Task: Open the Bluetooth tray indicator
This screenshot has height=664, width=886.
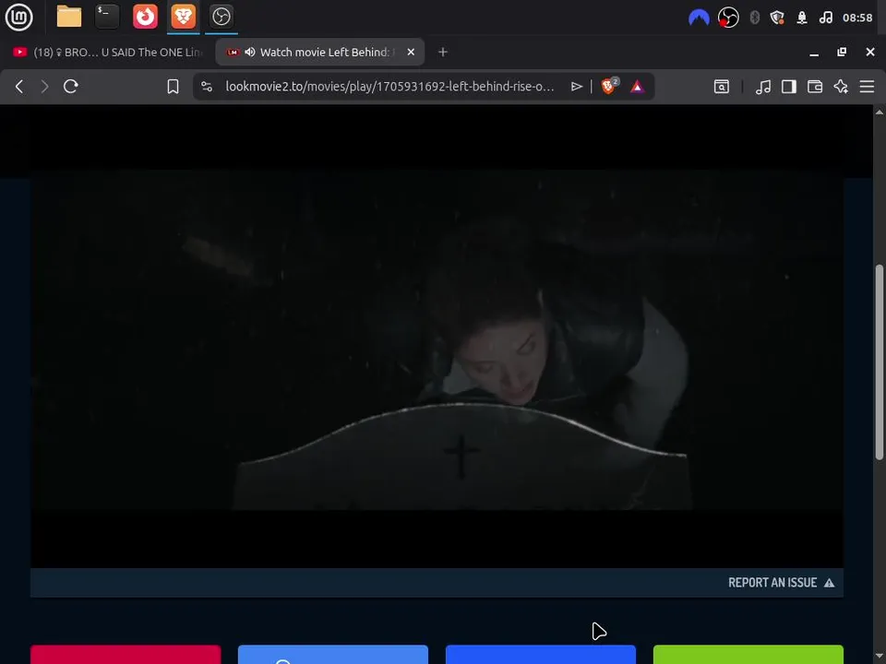Action: [754, 18]
